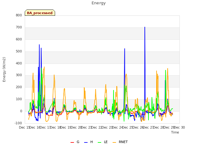This screenshot has width=198, height=148.
Task: Click the blue H peak near 700
Action: tap(145, 27)
